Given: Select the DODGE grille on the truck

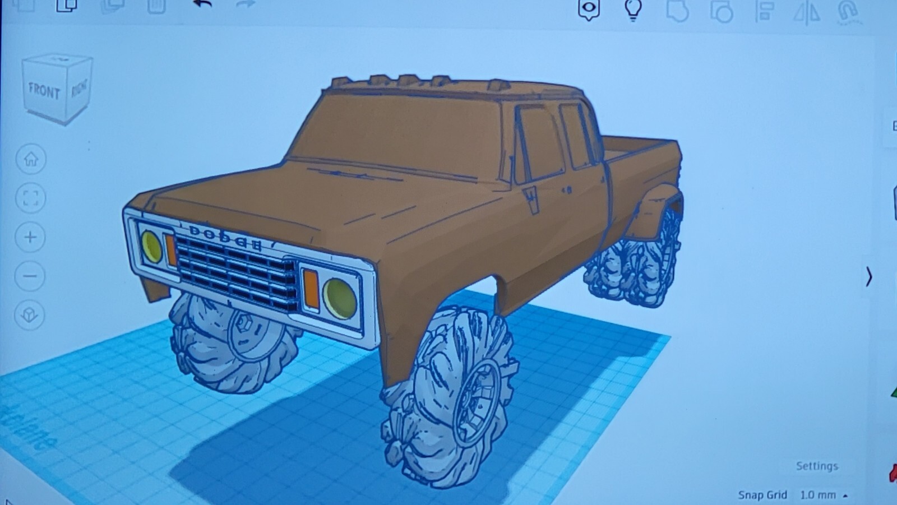Looking at the screenshot, I should tap(235, 272).
